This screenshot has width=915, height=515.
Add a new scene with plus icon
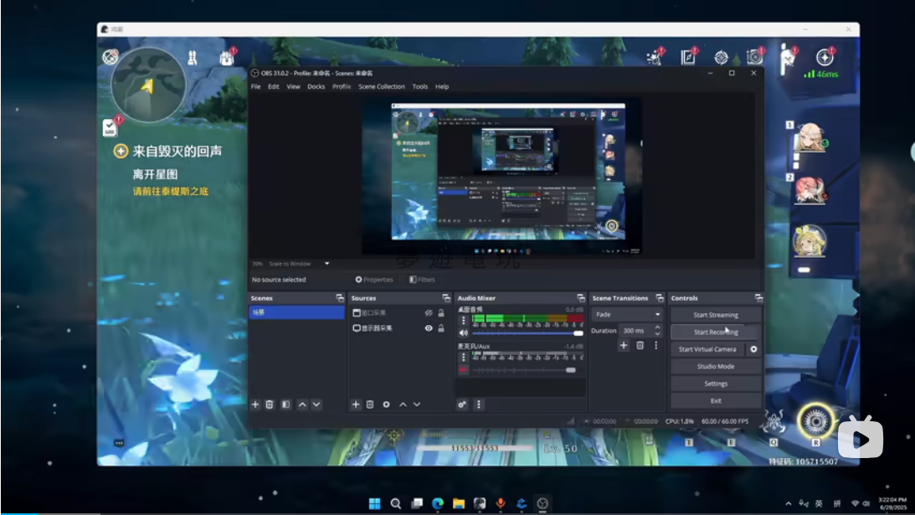point(255,404)
